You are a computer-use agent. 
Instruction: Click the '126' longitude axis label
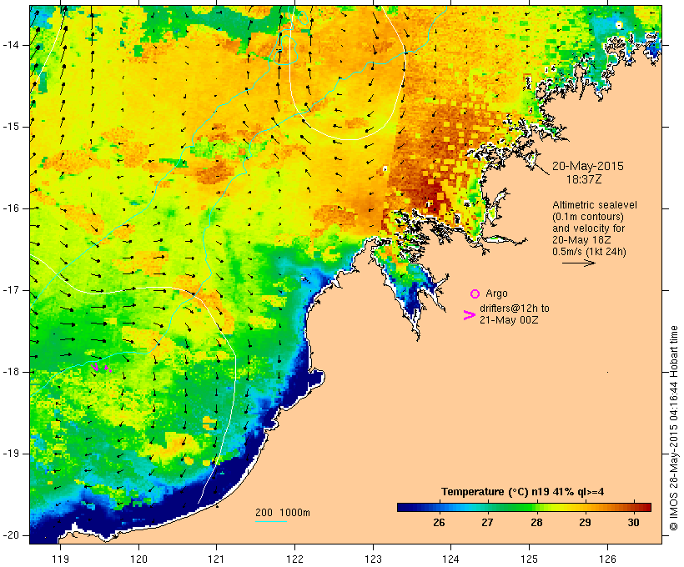pyautogui.click(x=607, y=559)
